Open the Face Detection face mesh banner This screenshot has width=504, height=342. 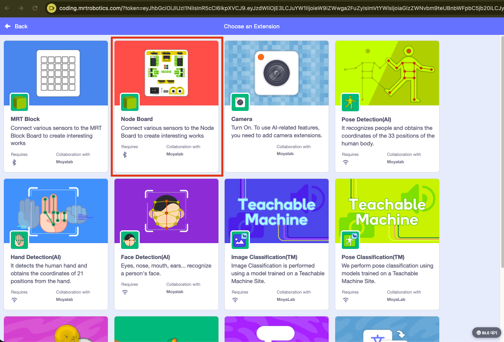[166, 211]
